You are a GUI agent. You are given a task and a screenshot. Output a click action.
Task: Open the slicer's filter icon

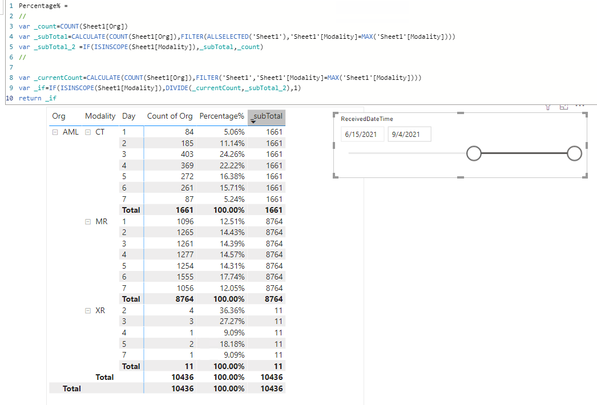(x=548, y=107)
